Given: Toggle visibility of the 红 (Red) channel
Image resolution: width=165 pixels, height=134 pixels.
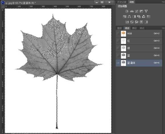Looking at the screenshot, I should (118, 41).
